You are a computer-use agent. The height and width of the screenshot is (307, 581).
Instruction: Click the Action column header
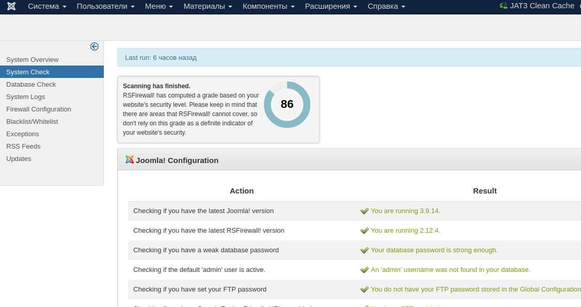point(242,191)
